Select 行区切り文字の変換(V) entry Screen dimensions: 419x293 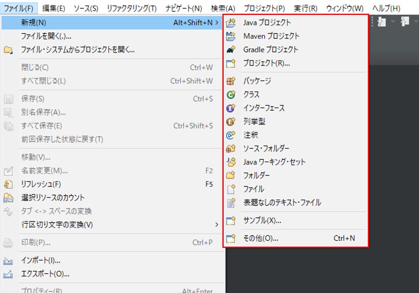(112, 225)
